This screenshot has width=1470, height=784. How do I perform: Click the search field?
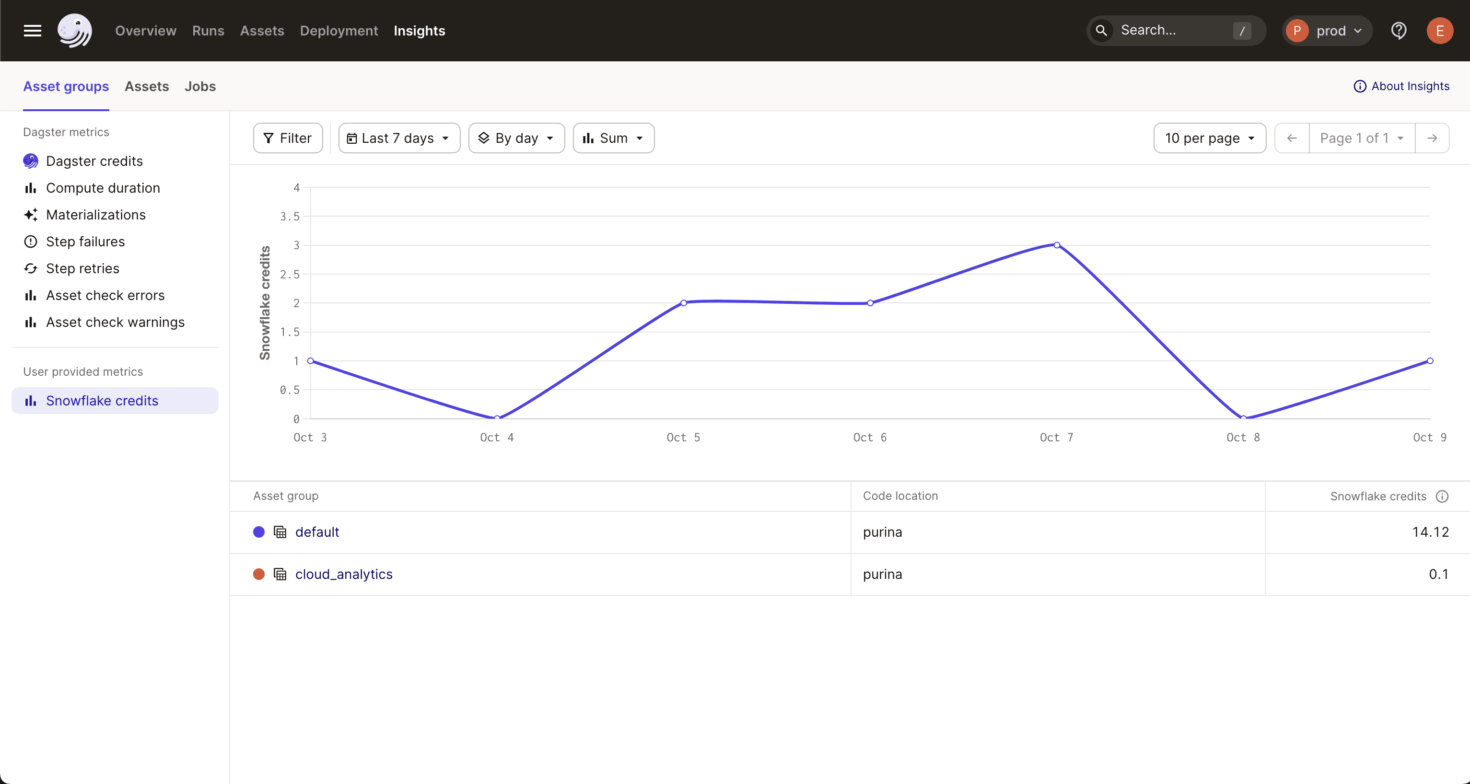pyautogui.click(x=1170, y=30)
